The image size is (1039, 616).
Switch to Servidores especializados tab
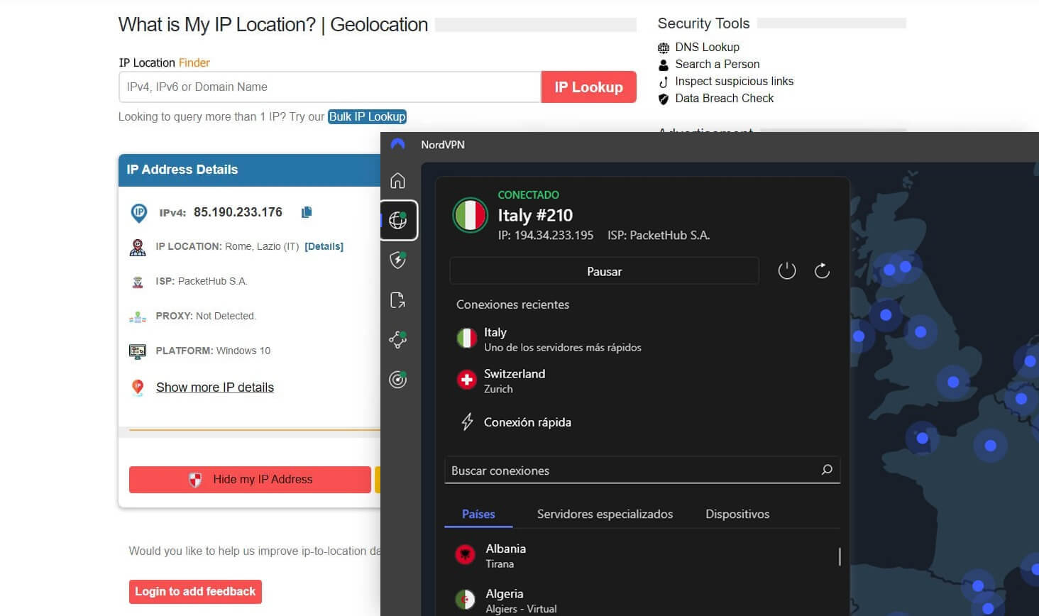(x=605, y=514)
